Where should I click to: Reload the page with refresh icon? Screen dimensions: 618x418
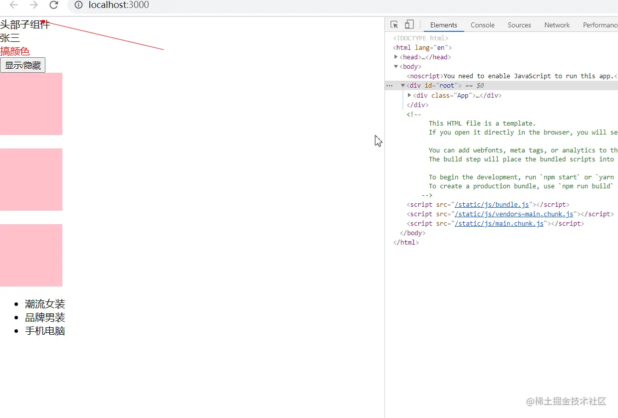(x=54, y=5)
